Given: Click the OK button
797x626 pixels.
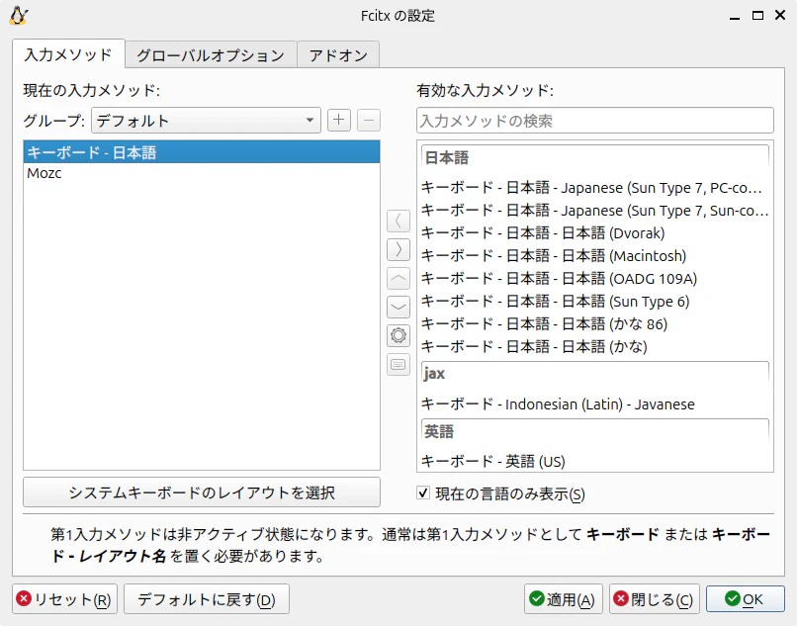Looking at the screenshot, I should [x=746, y=599].
